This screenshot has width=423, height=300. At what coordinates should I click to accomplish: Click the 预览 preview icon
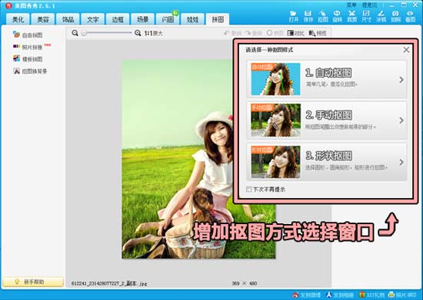318,33
